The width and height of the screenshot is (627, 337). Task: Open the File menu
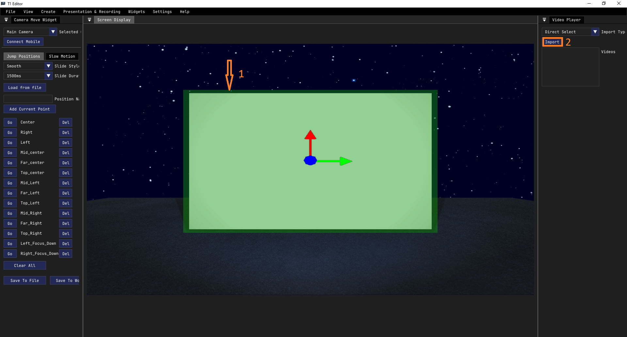(10, 12)
